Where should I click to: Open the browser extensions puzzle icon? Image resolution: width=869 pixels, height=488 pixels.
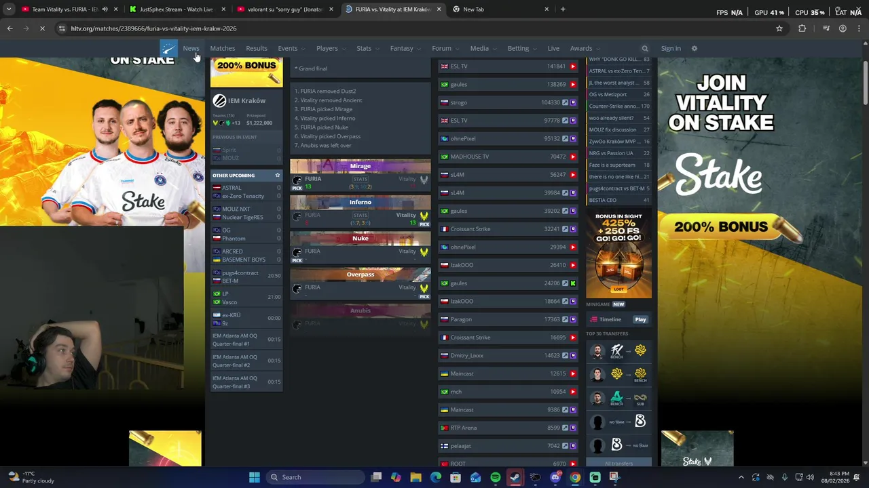pos(802,28)
